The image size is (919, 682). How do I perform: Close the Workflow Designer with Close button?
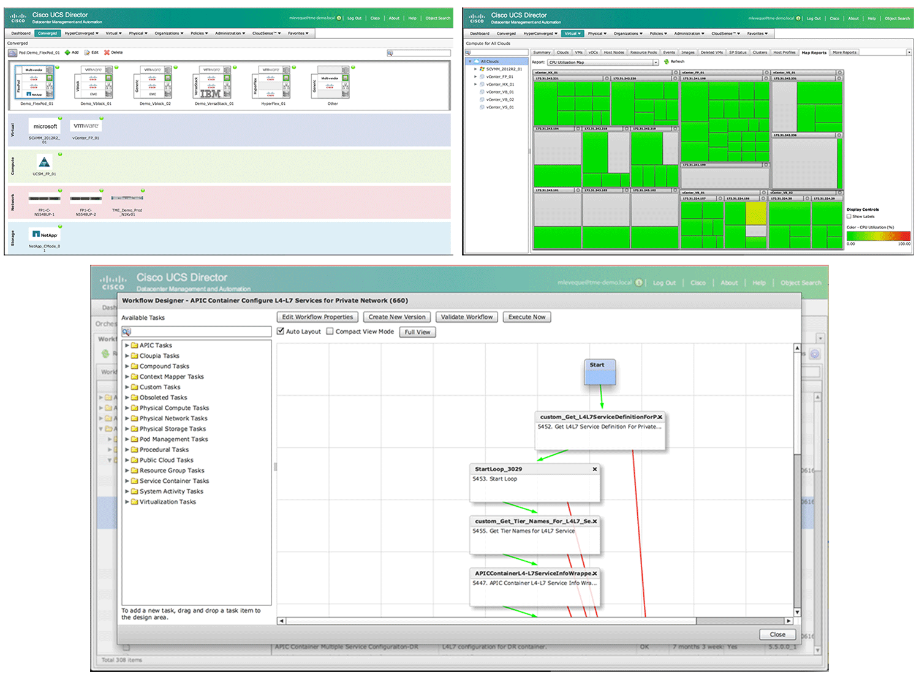(777, 635)
